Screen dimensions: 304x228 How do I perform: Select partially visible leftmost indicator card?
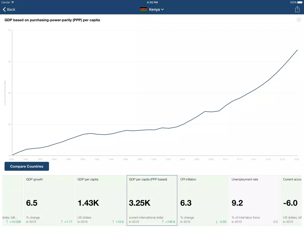(x=12, y=200)
